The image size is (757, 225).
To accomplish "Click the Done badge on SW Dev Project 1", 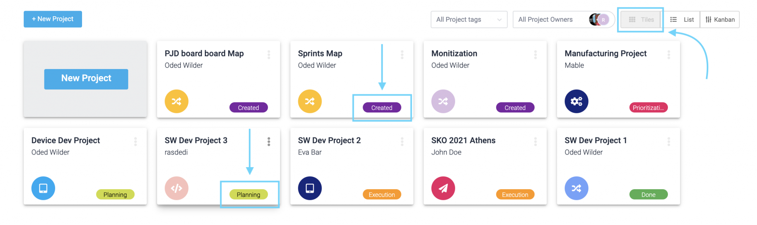I will [x=648, y=195].
